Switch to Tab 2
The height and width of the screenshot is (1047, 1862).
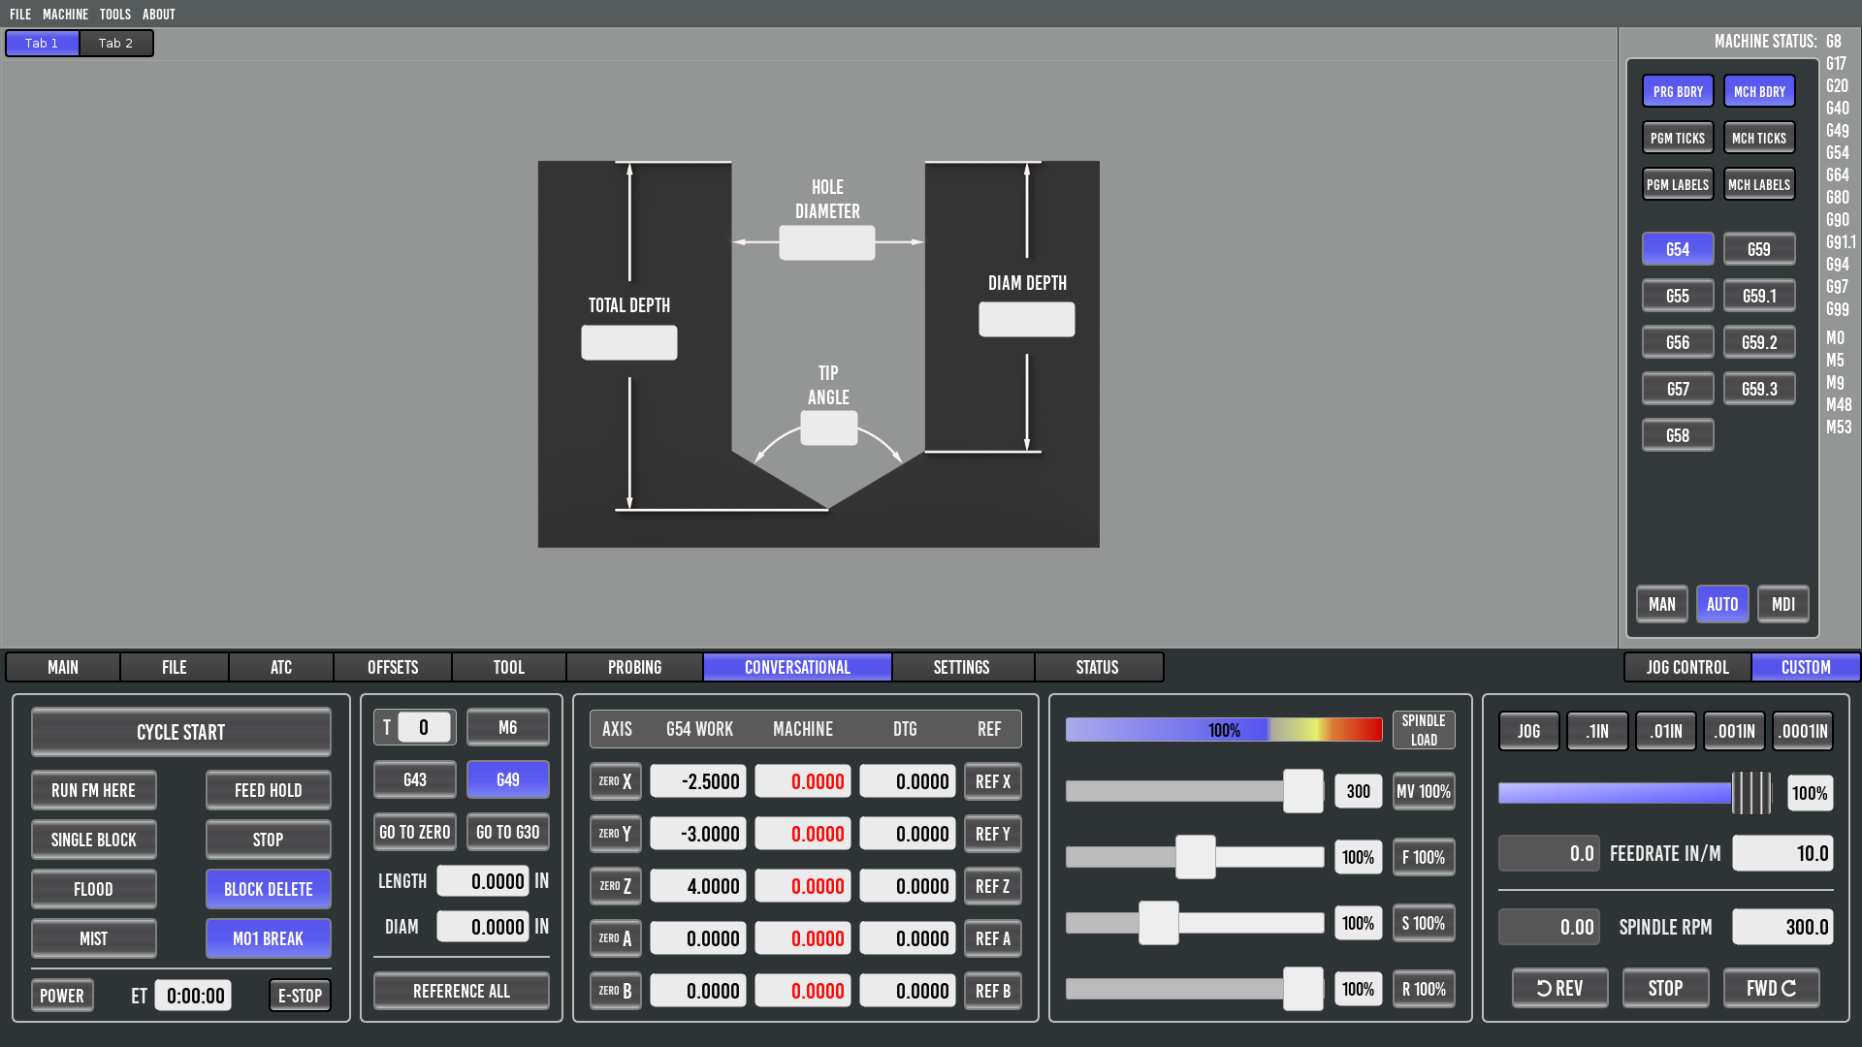pos(115,43)
